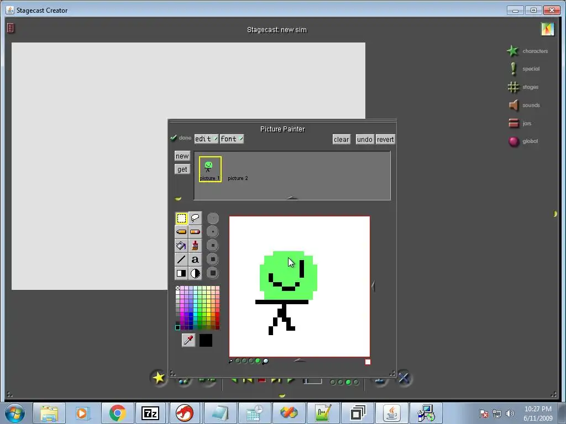Pick the pencil drawing tool
566x424 pixels.
pos(181,232)
